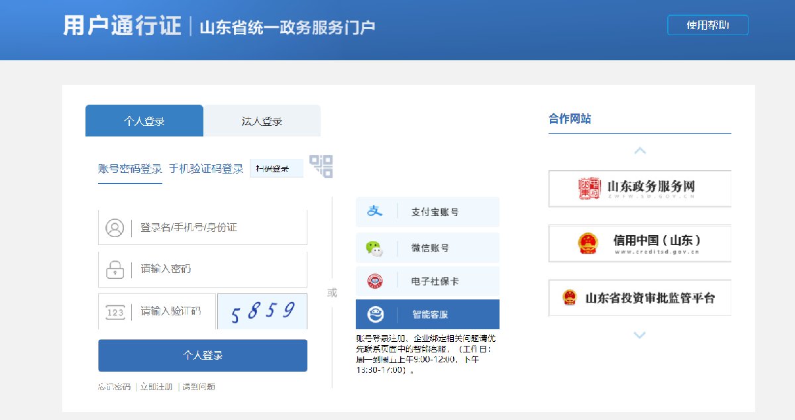
Task: Click the 123 icon in verification field
Action: point(115,312)
